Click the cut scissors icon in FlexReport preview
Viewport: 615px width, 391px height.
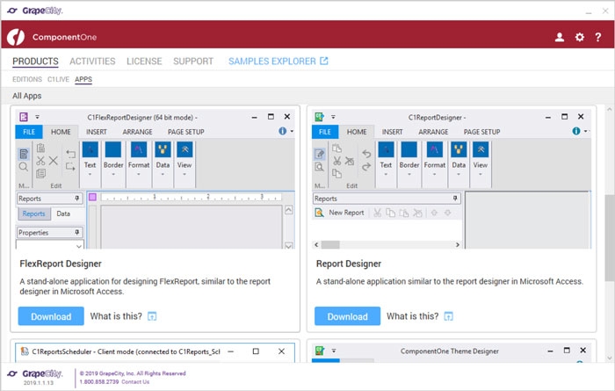click(x=40, y=161)
